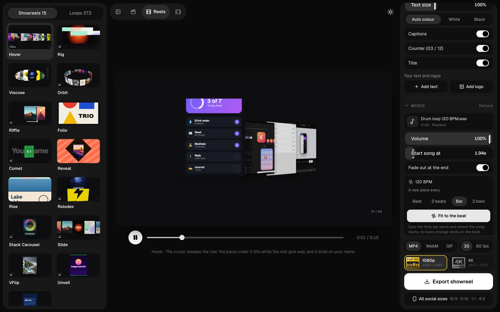
Task: Select 60 fps frame rate
Action: (x=482, y=246)
